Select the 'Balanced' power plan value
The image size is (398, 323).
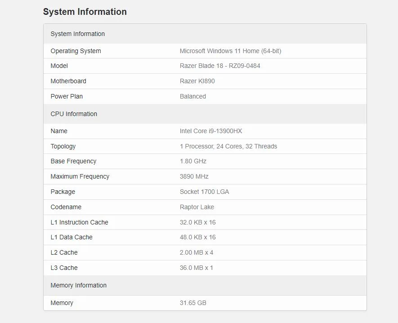192,96
